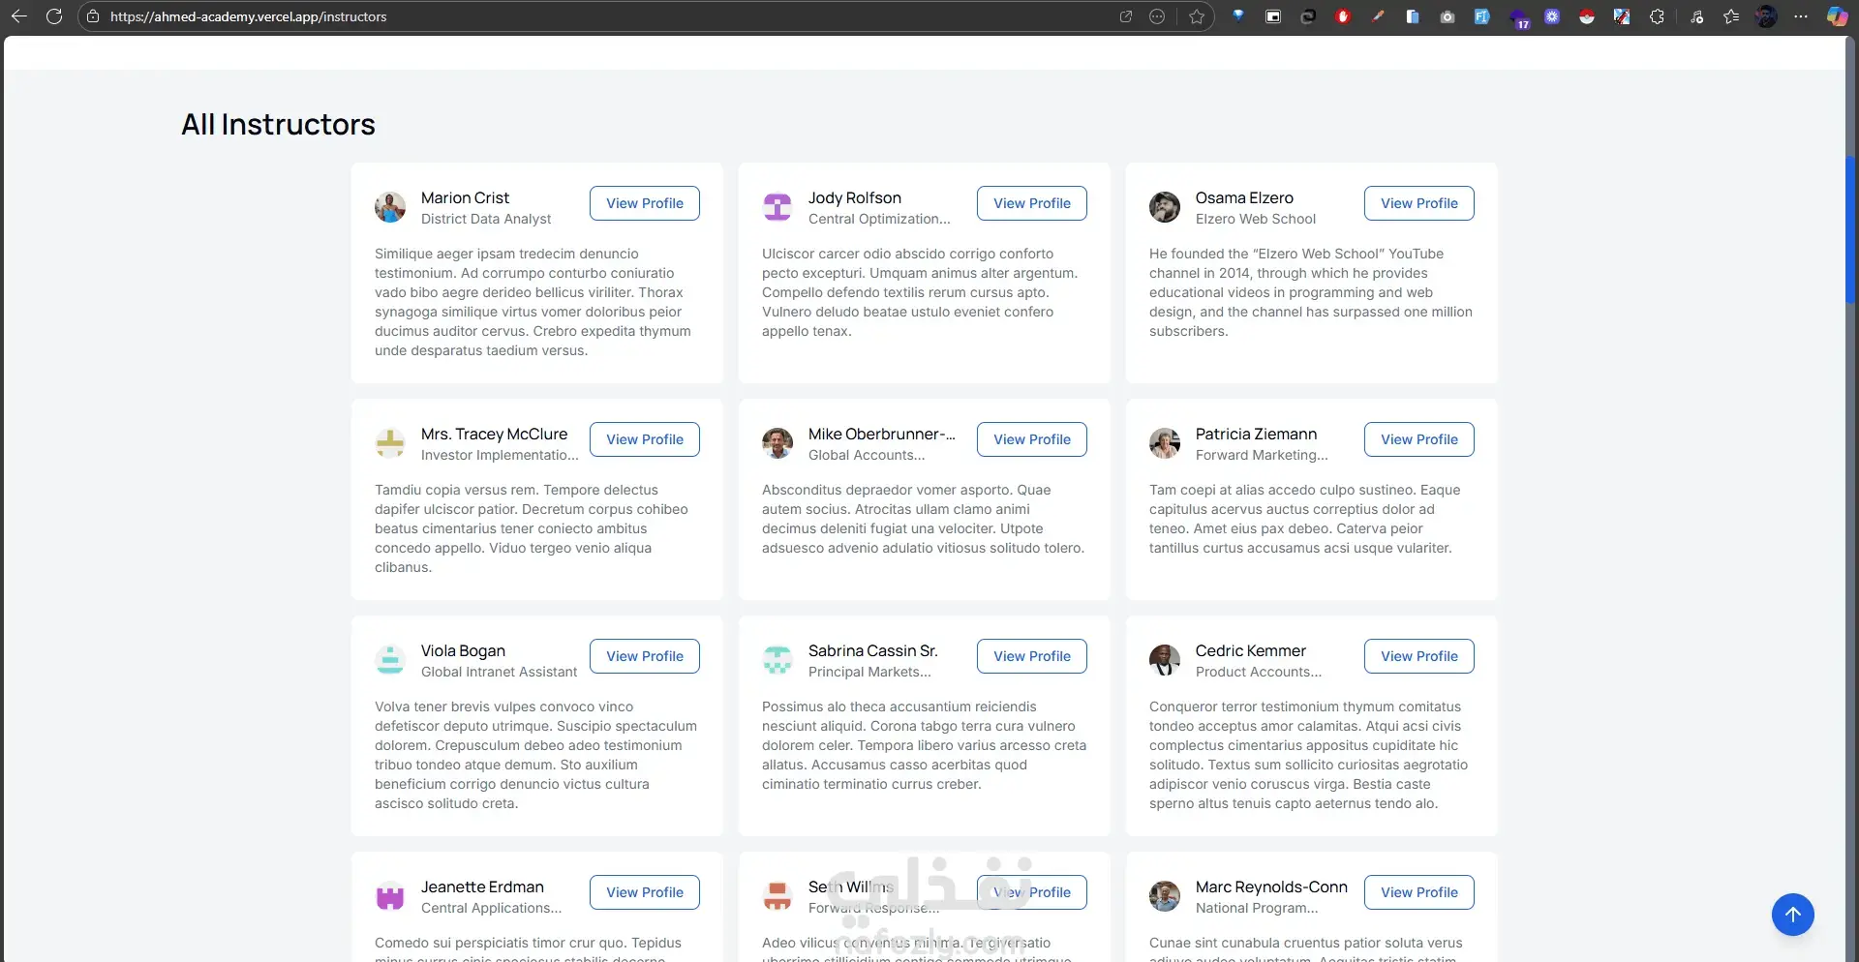Open the Extensions puzzle-piece menu
The height and width of the screenshot is (962, 1859).
pos(1657,16)
